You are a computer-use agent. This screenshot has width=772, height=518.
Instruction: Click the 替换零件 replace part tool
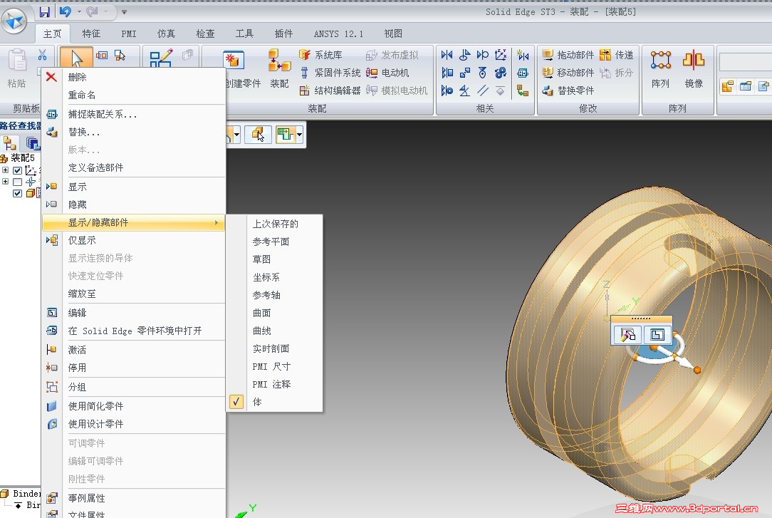tap(568, 90)
